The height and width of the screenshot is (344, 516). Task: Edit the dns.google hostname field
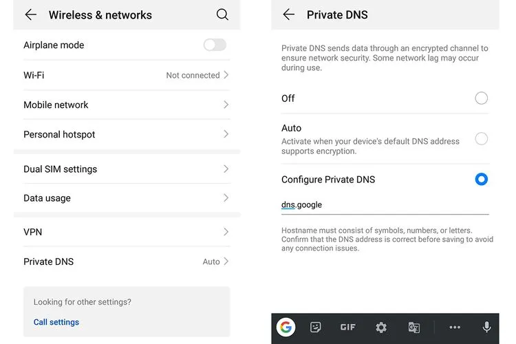pyautogui.click(x=385, y=205)
